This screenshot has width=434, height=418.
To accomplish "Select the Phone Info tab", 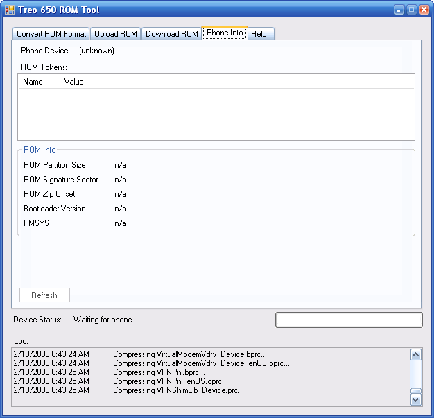I will (225, 33).
